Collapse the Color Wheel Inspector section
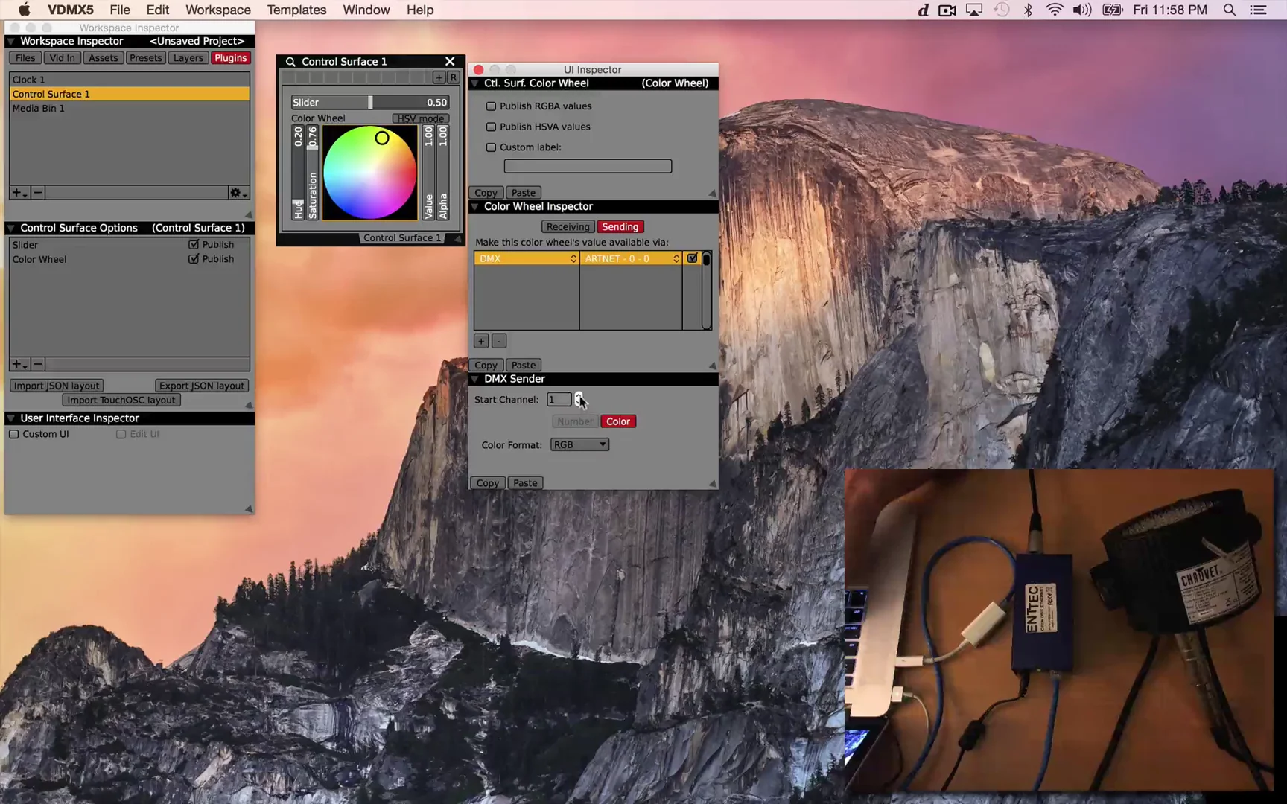The height and width of the screenshot is (804, 1287). pyautogui.click(x=474, y=207)
